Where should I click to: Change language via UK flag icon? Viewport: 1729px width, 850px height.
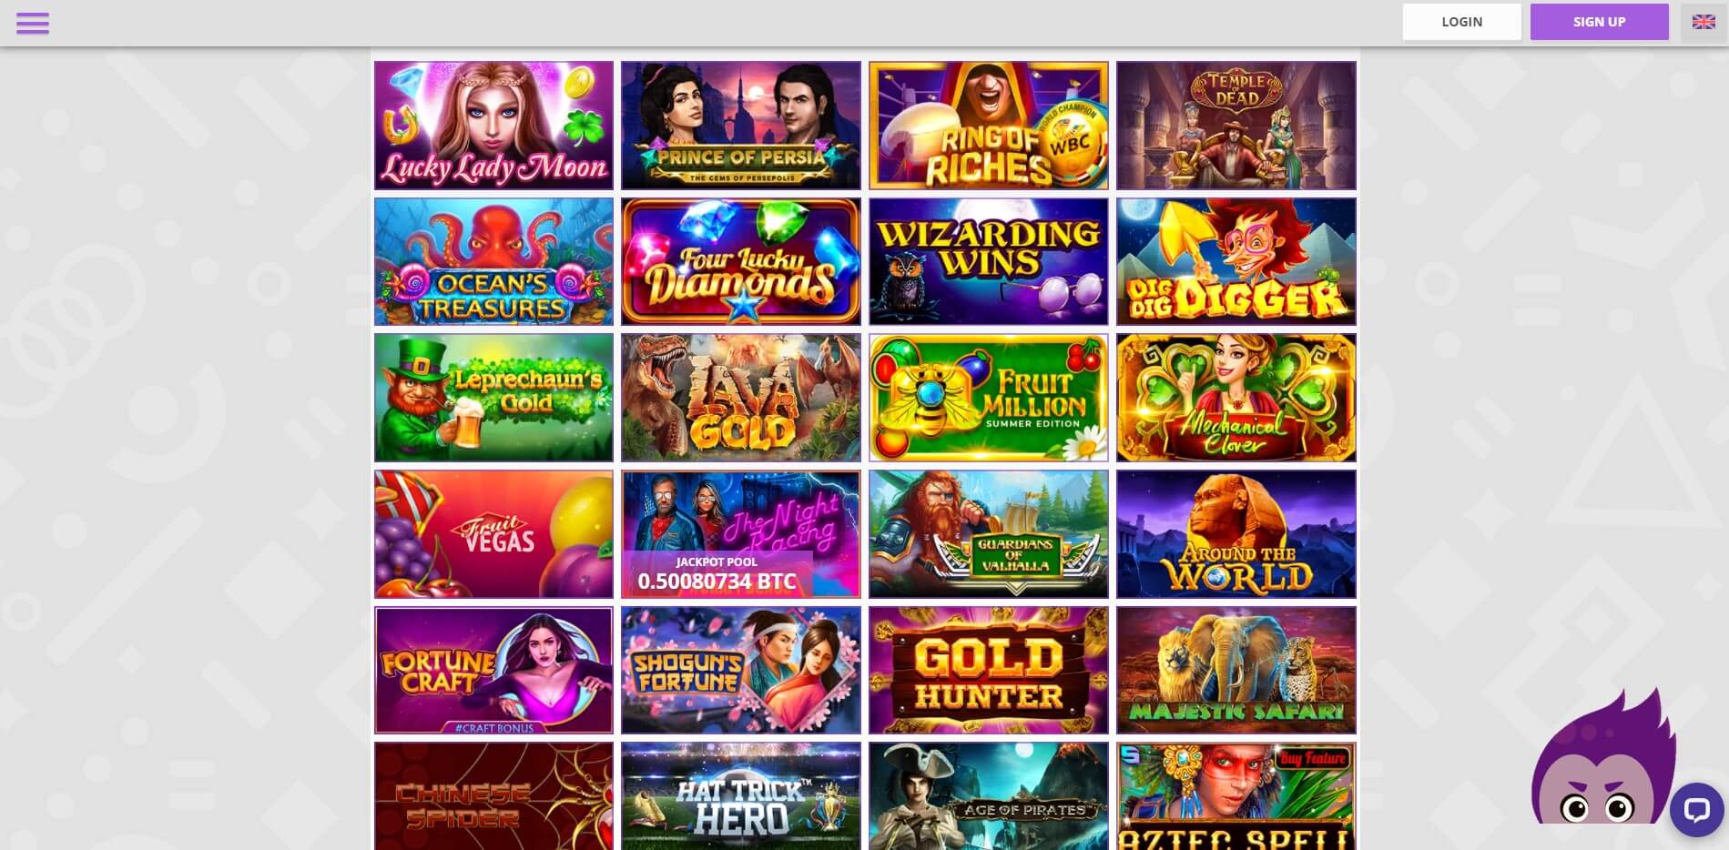click(x=1704, y=22)
